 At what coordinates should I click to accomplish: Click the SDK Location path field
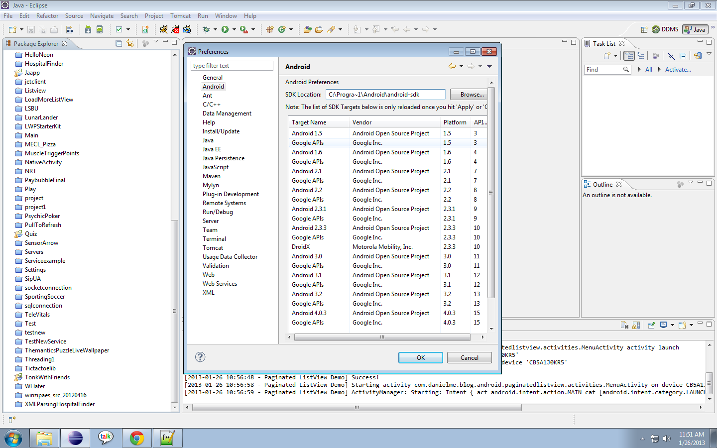[x=385, y=95]
